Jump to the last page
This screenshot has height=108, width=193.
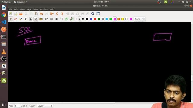point(67,14)
